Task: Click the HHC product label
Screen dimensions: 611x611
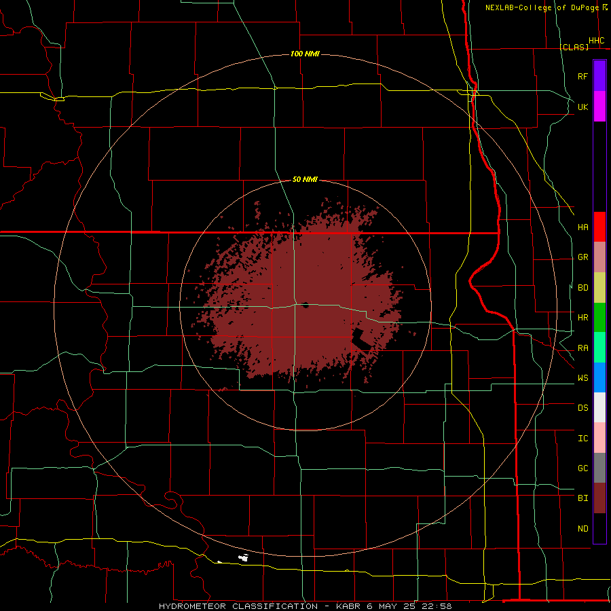Action: click(596, 41)
